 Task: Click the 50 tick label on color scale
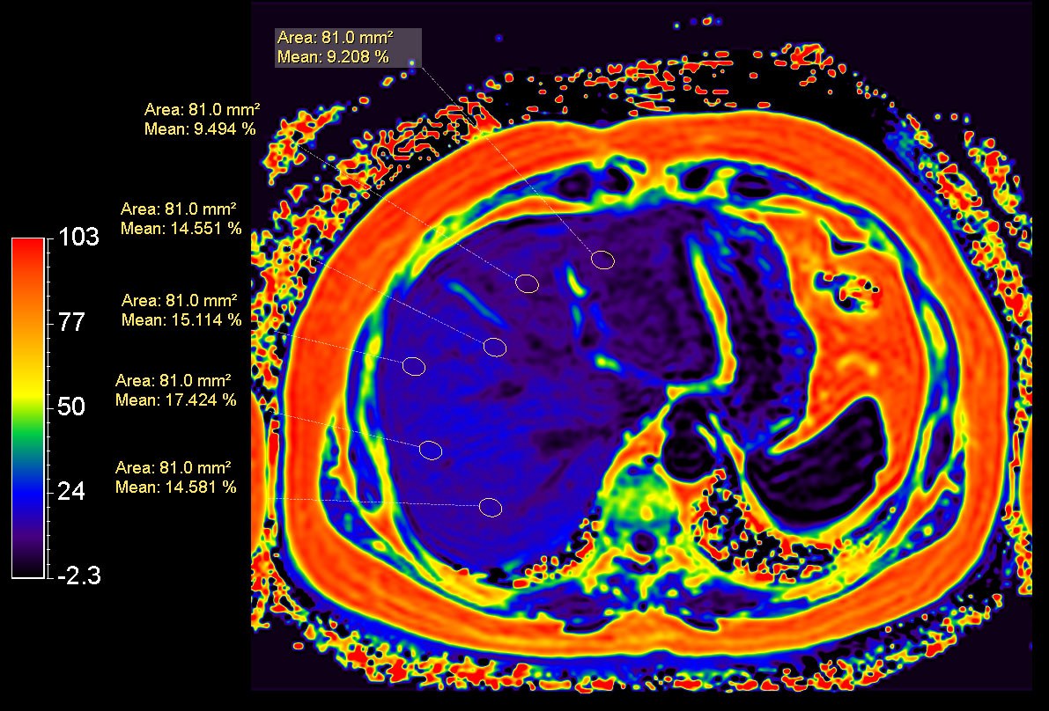pyautogui.click(x=71, y=407)
